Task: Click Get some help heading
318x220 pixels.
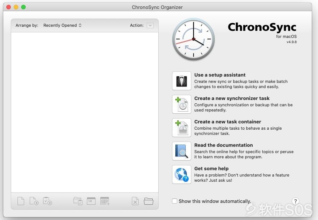Action: 211,169
